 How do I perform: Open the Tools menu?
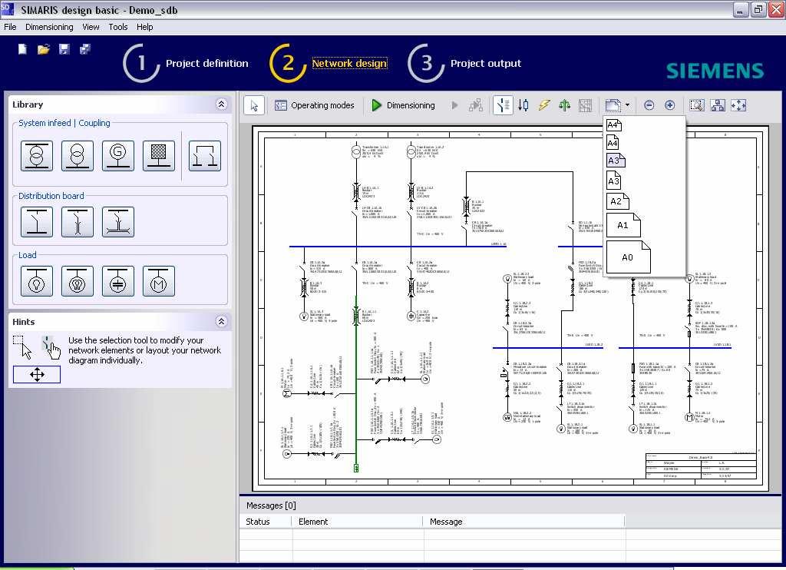(117, 27)
